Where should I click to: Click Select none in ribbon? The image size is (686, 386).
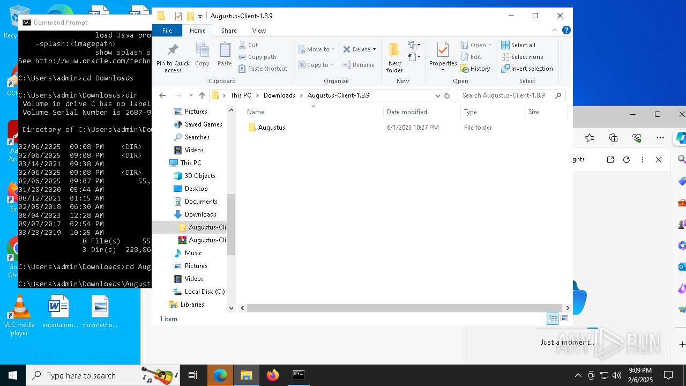(522, 57)
